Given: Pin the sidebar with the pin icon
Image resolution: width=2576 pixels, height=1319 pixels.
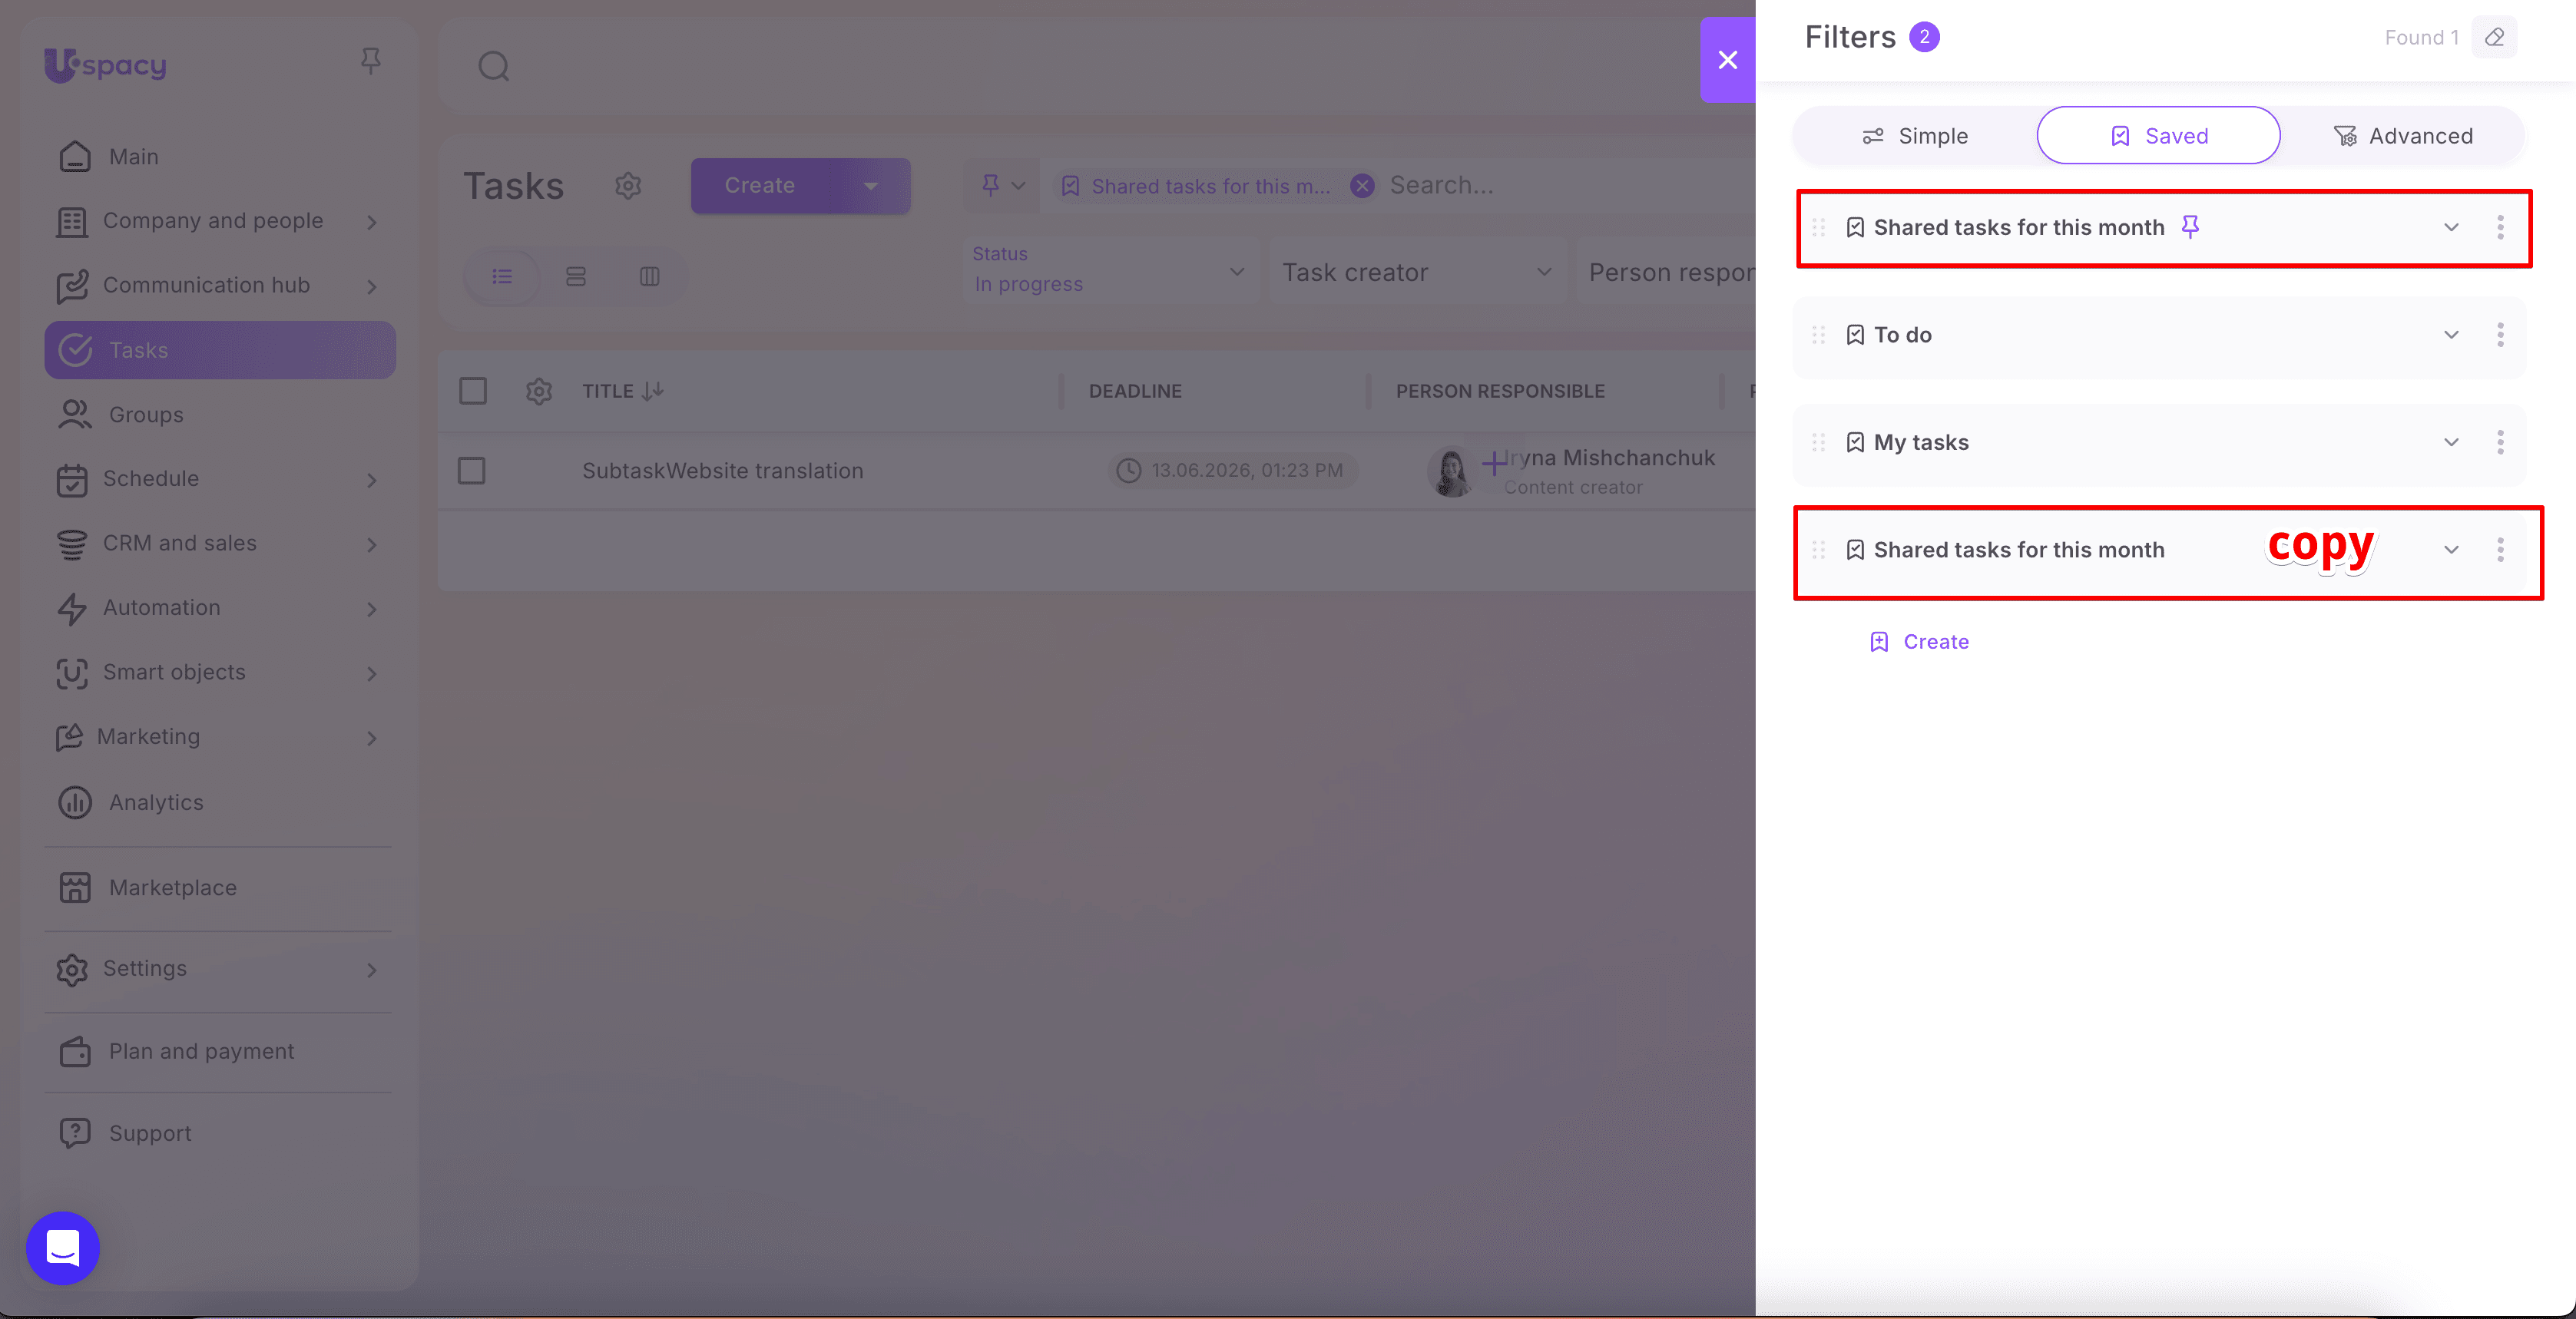Looking at the screenshot, I should tap(370, 62).
